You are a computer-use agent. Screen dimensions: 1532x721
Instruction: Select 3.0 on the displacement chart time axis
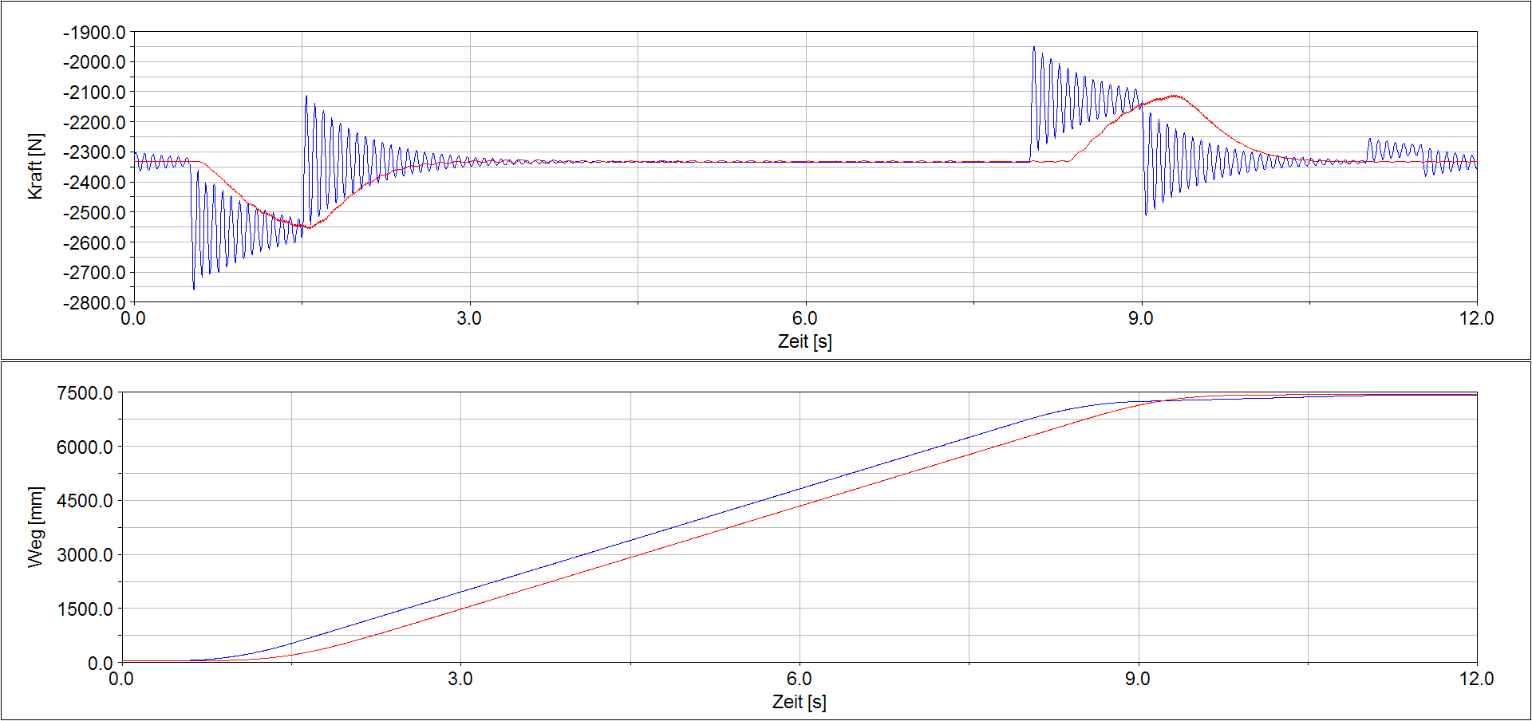click(460, 679)
